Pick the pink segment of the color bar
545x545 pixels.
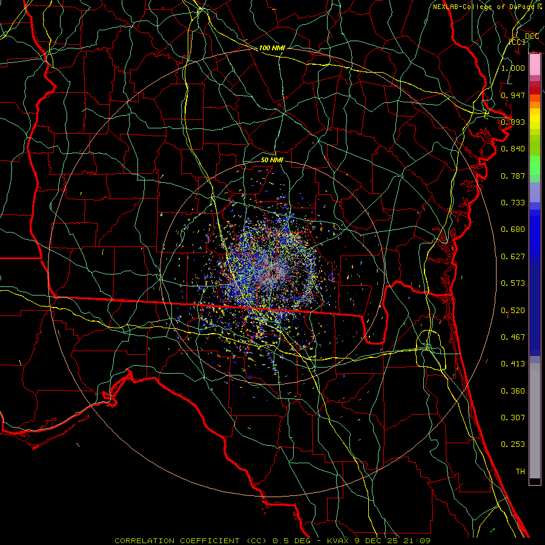(x=535, y=65)
